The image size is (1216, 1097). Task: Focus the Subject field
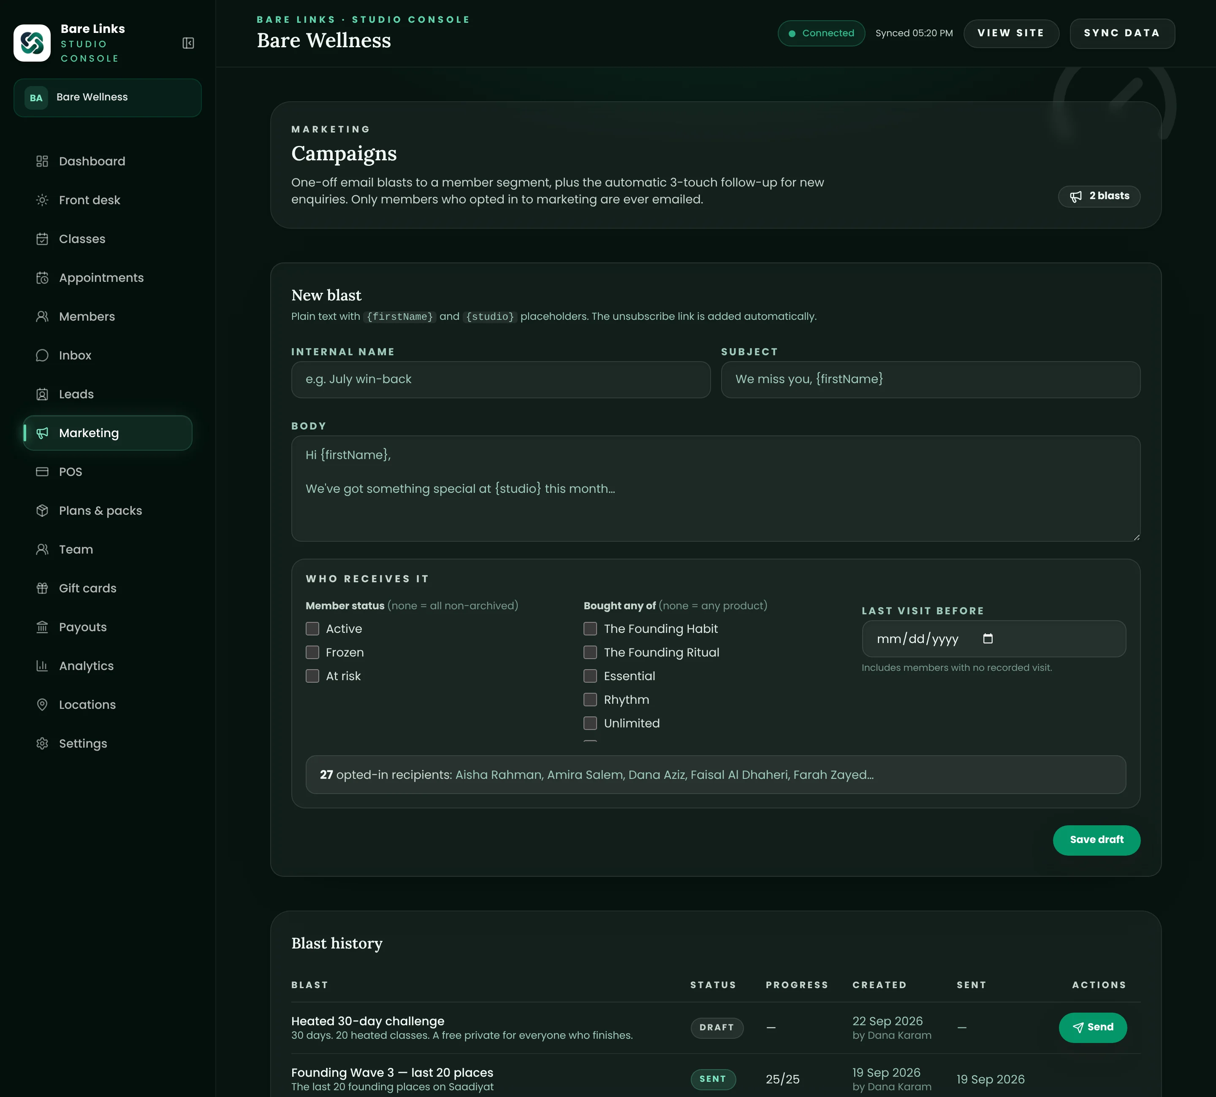(930, 380)
